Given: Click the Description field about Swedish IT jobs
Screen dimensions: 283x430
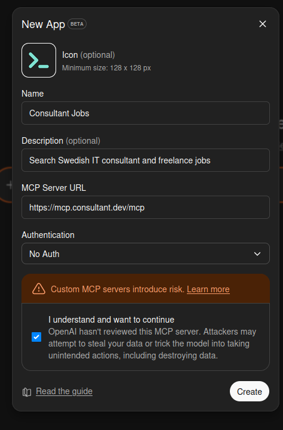Looking at the screenshot, I should point(146,160).
